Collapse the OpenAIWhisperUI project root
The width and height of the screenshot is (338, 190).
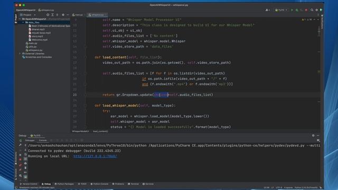[20, 19]
